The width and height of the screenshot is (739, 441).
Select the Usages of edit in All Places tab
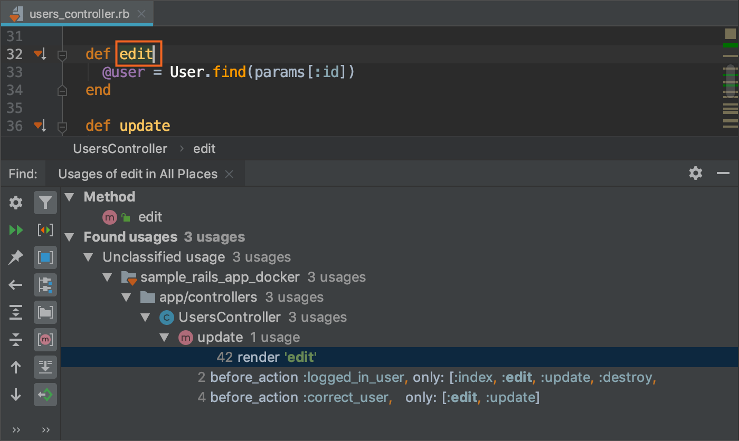137,174
